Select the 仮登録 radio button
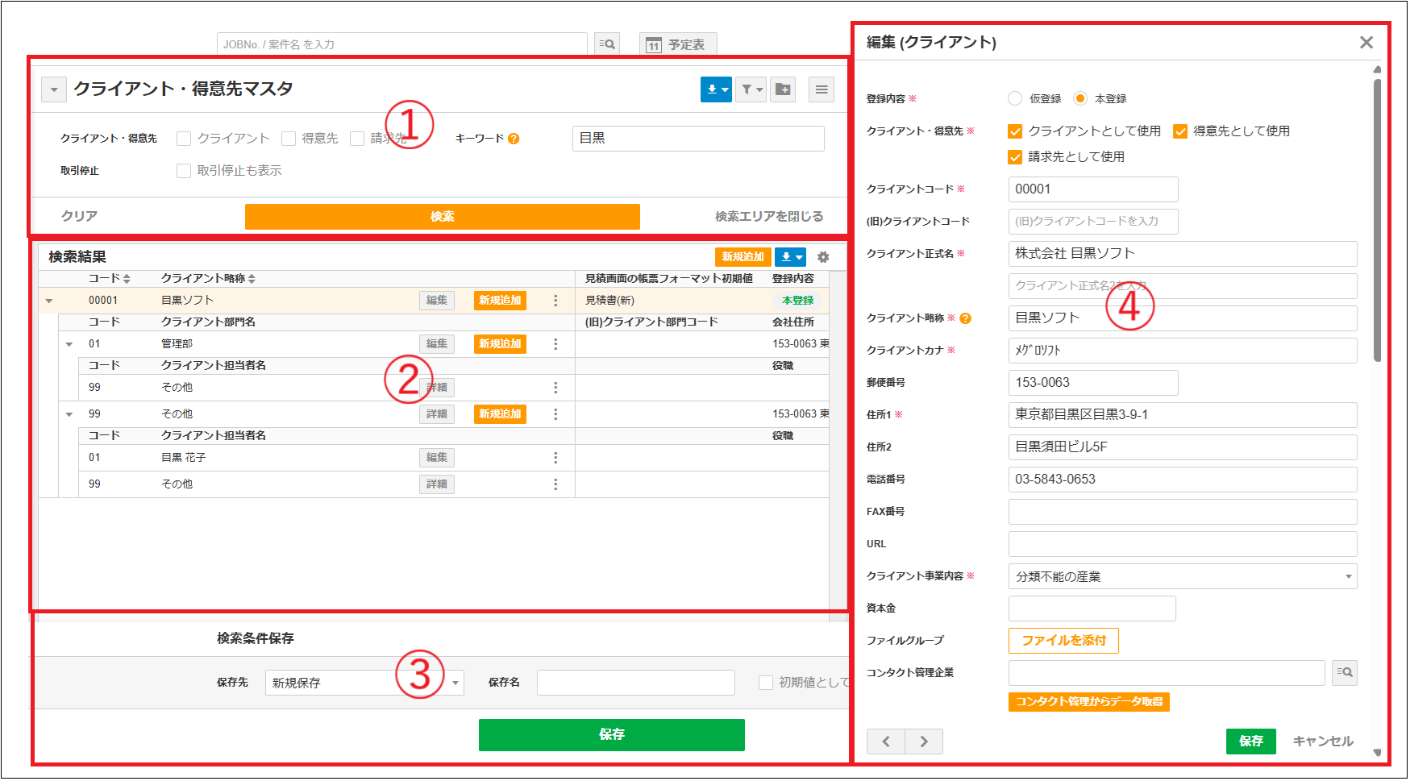The height and width of the screenshot is (781, 1410). [1015, 98]
